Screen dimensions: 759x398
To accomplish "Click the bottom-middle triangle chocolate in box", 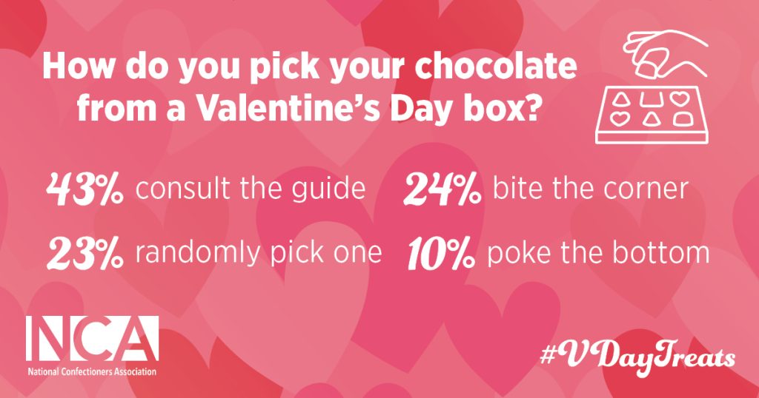I will [x=652, y=119].
